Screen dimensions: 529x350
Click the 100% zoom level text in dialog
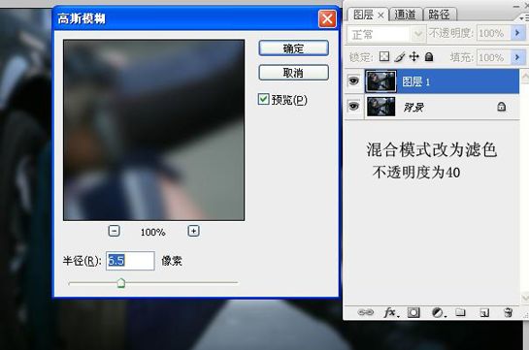click(x=152, y=233)
